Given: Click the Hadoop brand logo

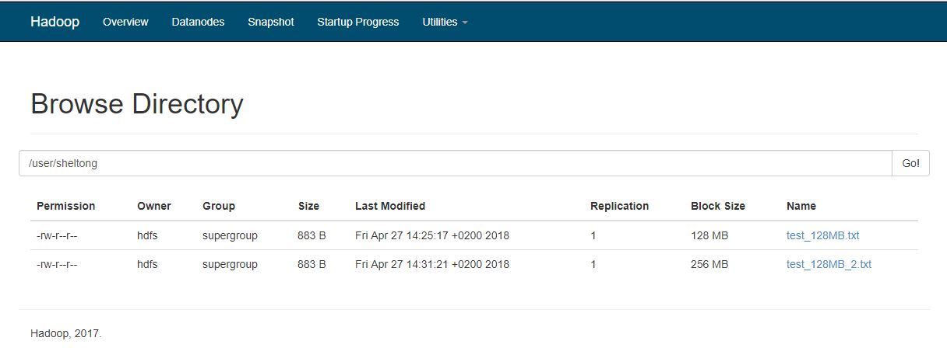Looking at the screenshot, I should tap(55, 22).
